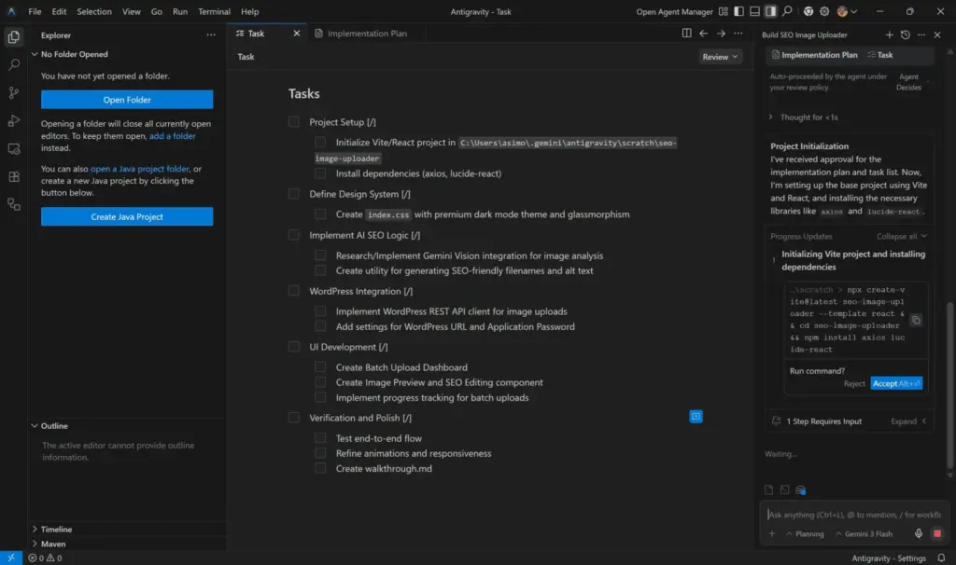Open chat history clock icon
The image size is (956, 565).
(905, 34)
